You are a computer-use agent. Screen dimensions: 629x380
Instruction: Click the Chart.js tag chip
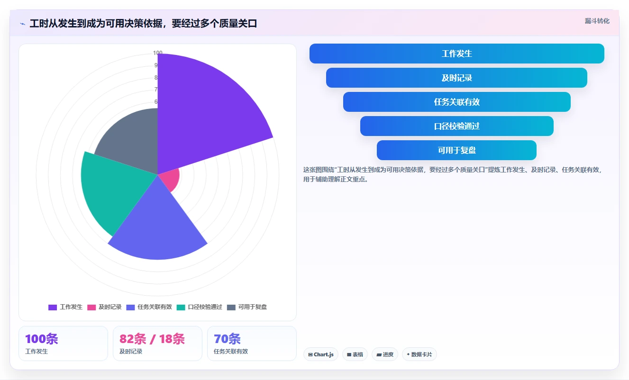click(321, 354)
